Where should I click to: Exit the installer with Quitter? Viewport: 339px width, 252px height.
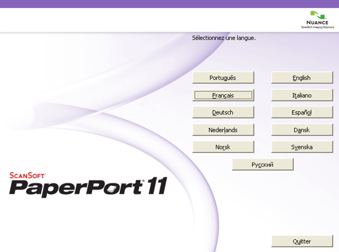pos(302,241)
